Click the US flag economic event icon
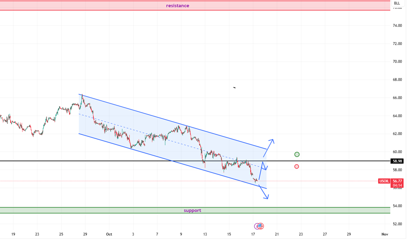Image resolution: width=409 pixels, height=240 pixels. pyautogui.click(x=261, y=226)
